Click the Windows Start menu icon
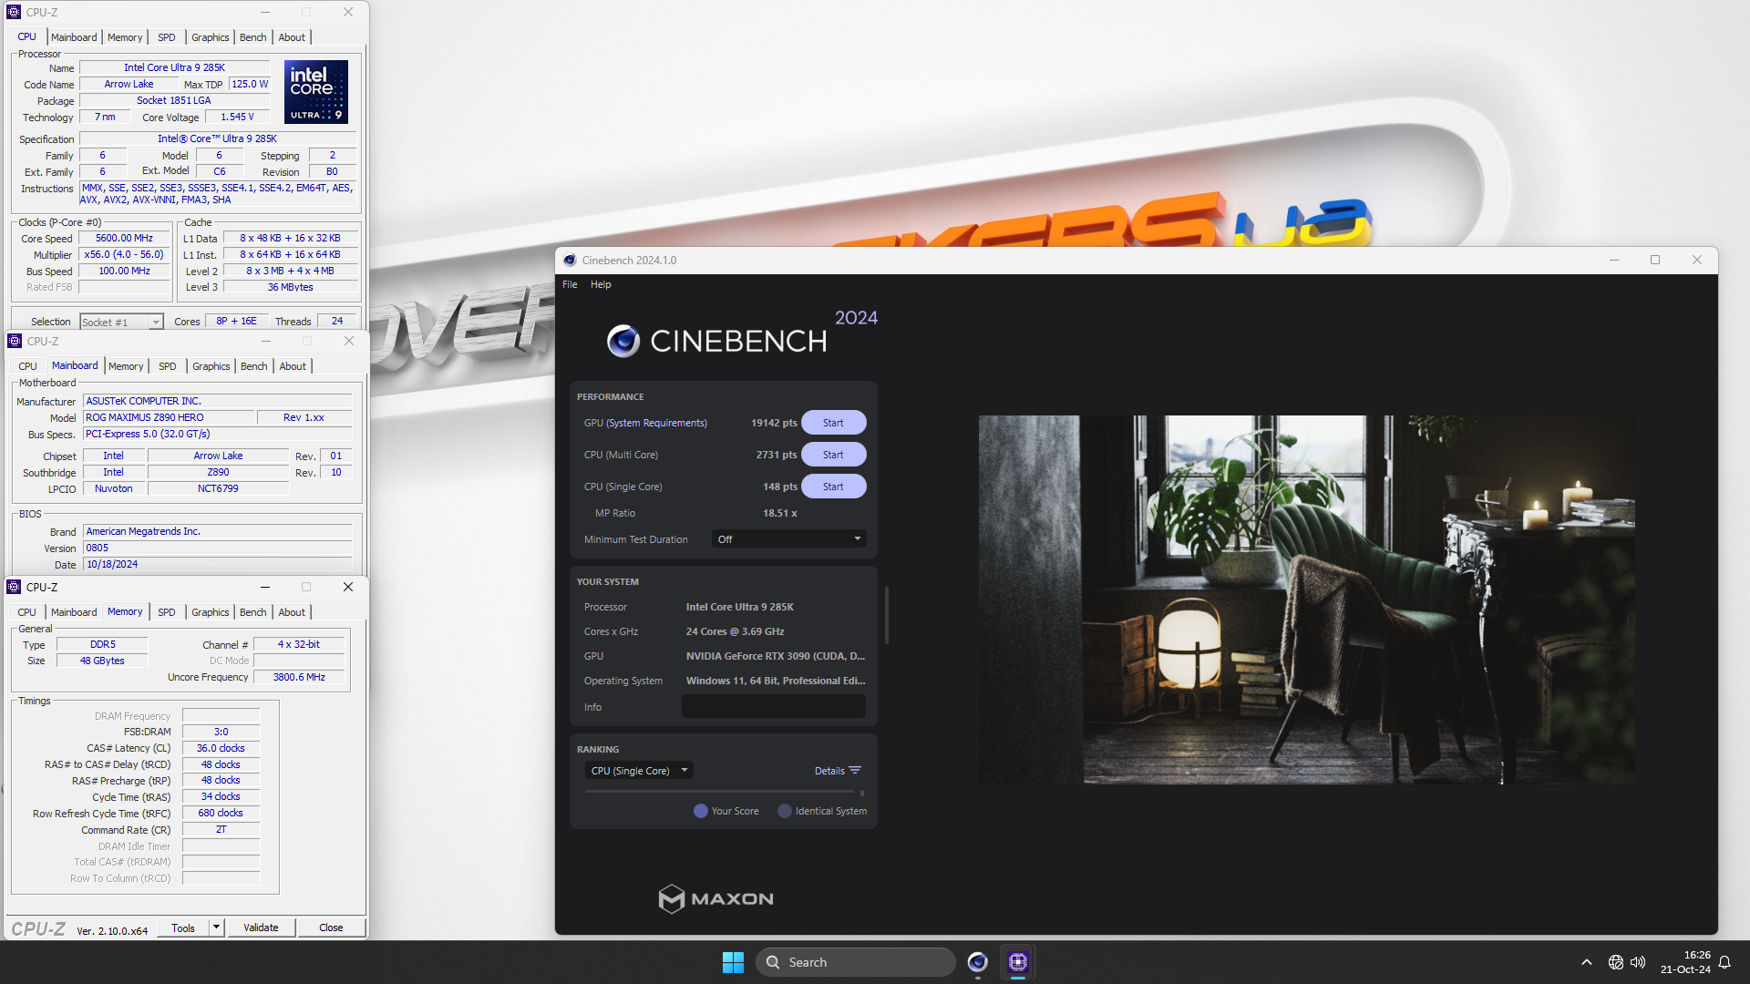Image resolution: width=1750 pixels, height=984 pixels. coord(735,961)
